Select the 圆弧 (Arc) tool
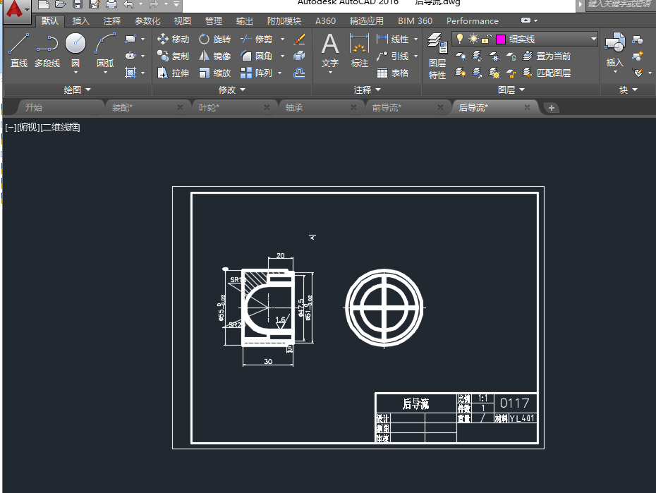 (105, 50)
